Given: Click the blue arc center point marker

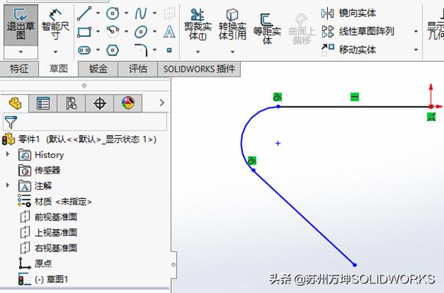Looking at the screenshot, I should 278,143.
